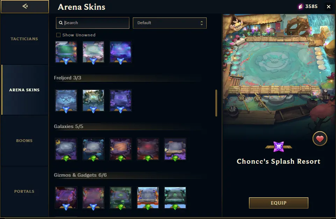
Task: Click the magnifier icon in Search box
Action: 60,23
